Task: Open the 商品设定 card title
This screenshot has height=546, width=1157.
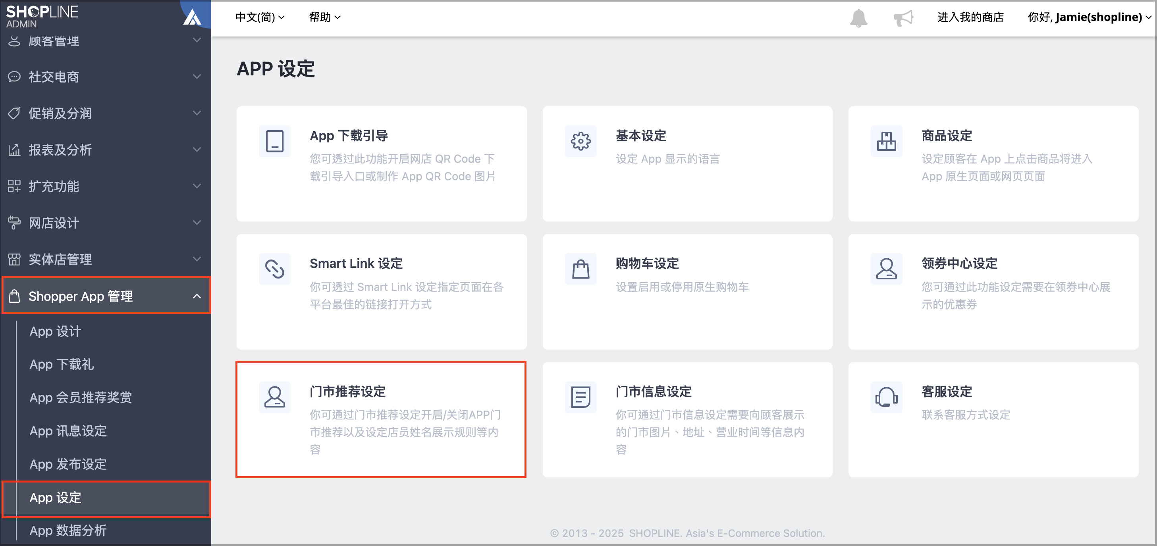Action: (x=946, y=136)
